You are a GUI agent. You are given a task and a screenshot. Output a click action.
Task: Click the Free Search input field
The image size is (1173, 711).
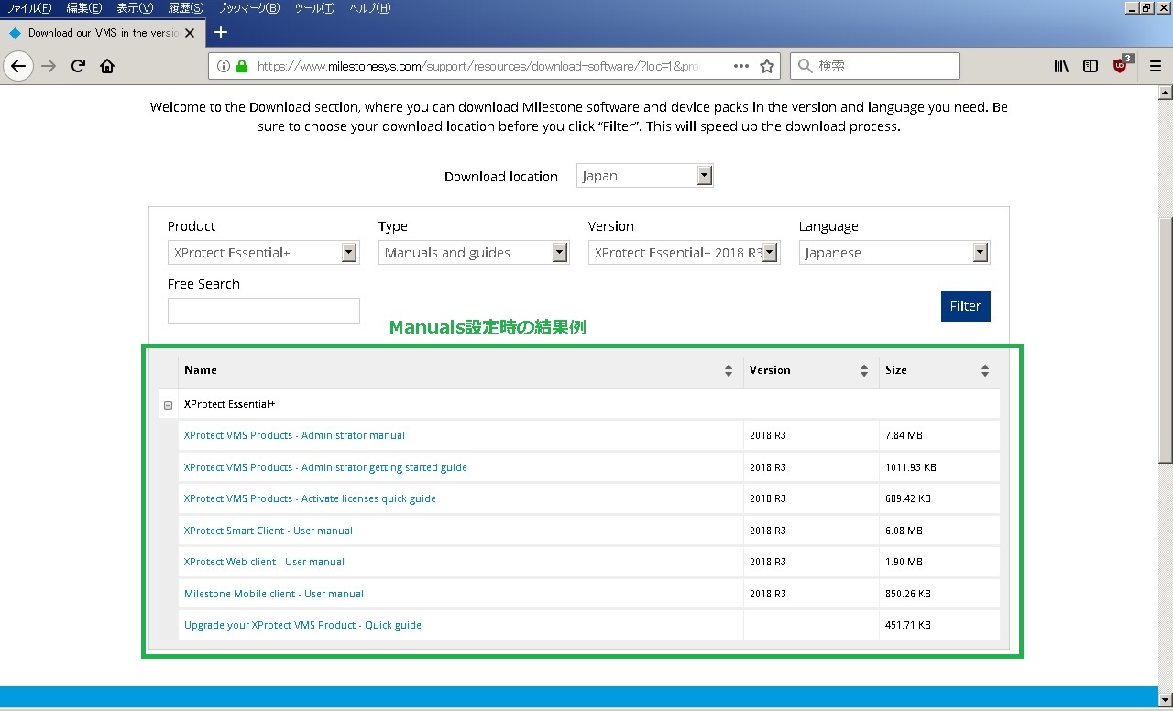click(x=263, y=311)
